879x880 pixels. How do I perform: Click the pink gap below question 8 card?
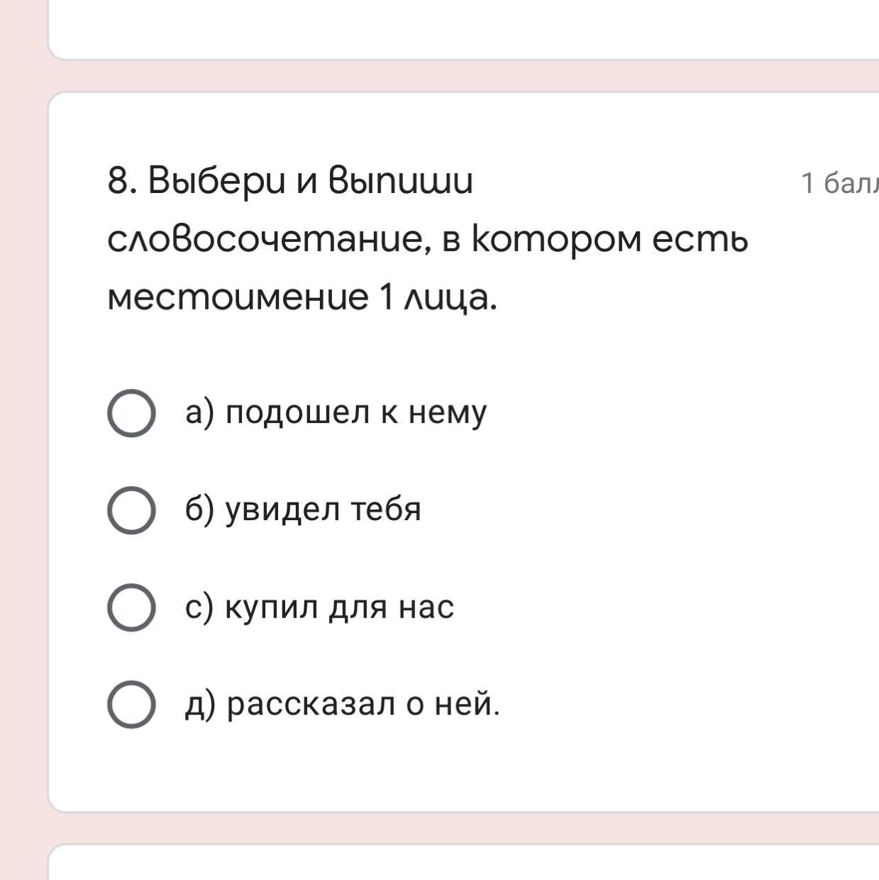[x=461, y=828]
